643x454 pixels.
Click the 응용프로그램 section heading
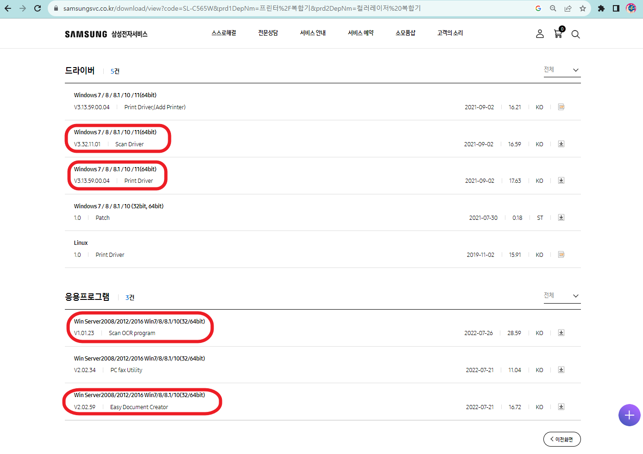coord(87,297)
